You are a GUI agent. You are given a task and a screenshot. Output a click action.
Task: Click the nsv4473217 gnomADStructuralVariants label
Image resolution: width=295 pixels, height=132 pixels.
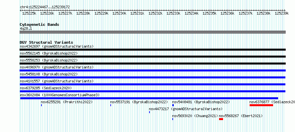tap(186, 109)
